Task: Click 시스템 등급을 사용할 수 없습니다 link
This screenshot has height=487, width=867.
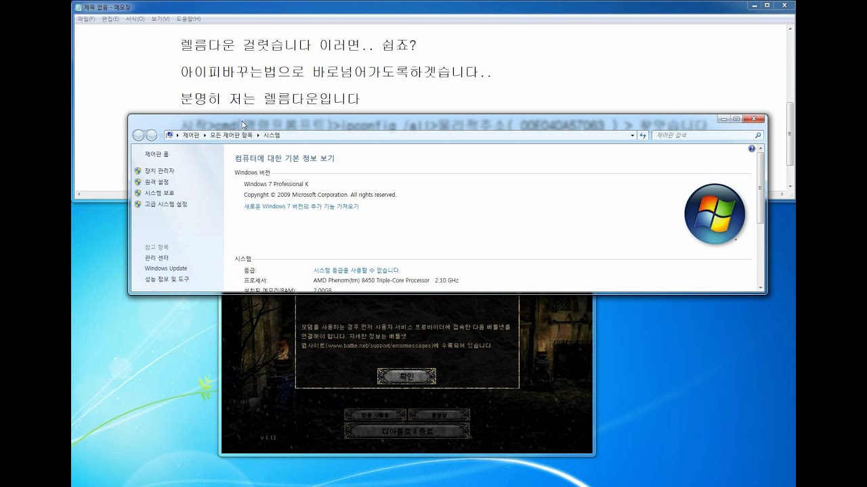Action: coord(356,270)
